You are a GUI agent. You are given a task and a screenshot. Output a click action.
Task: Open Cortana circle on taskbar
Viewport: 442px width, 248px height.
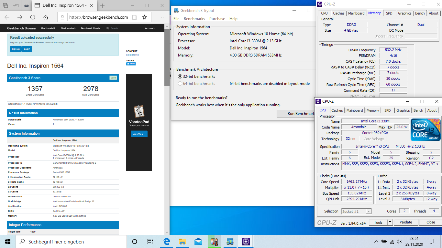[135, 242]
